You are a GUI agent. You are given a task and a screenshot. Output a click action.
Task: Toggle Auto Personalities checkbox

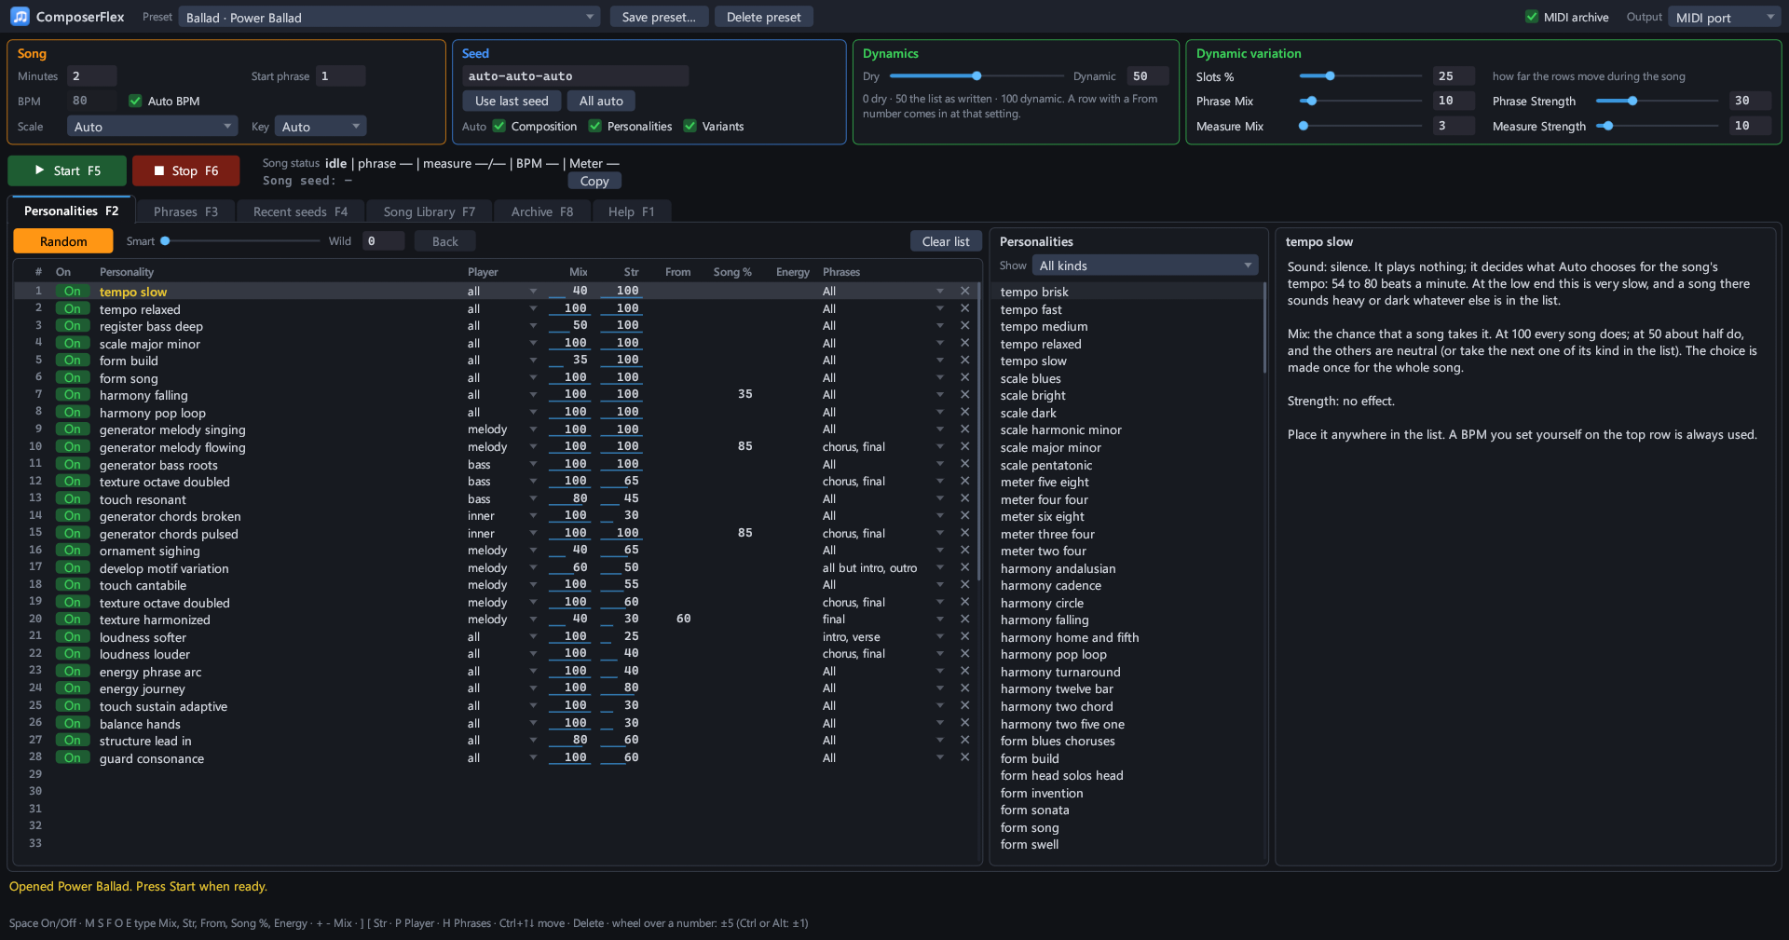[594, 126]
